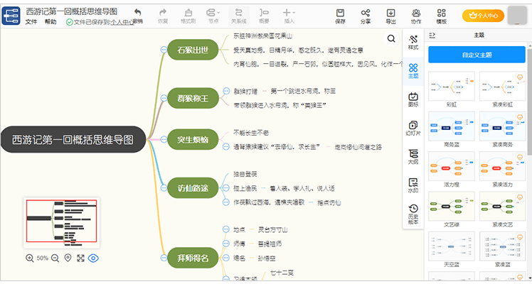Toggle fullscreen with the expand arrows icon

pyautogui.click(x=80, y=258)
